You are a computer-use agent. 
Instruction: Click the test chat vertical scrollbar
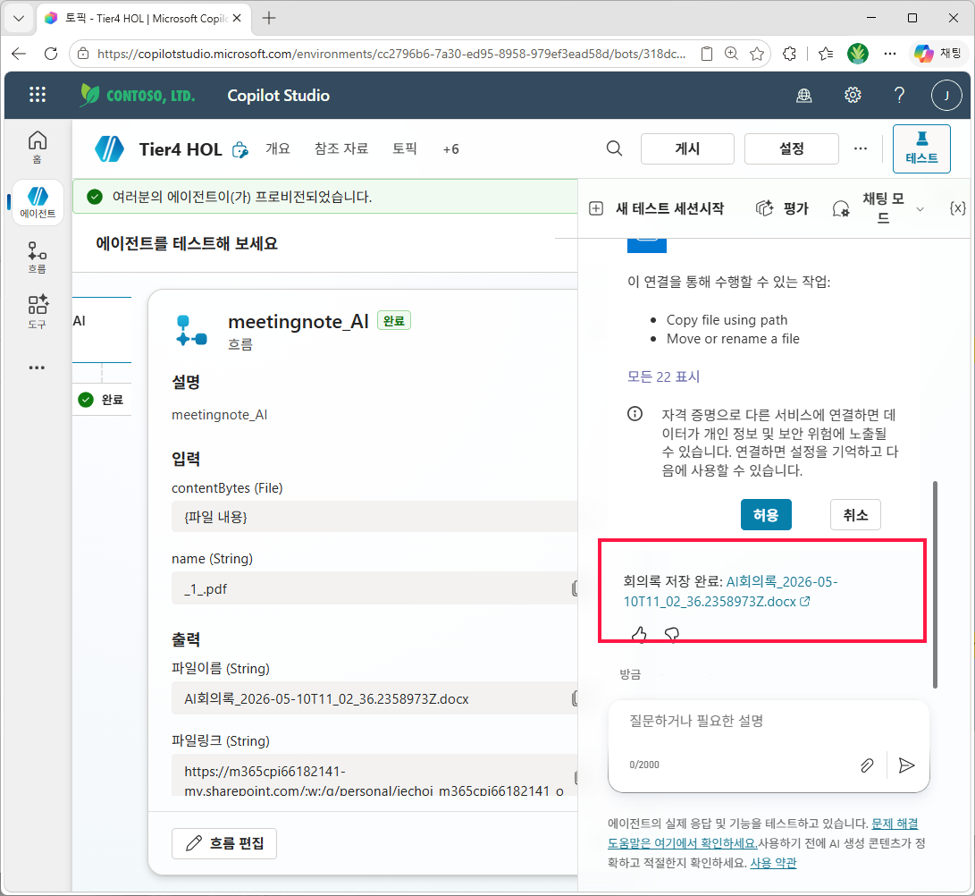(935, 585)
